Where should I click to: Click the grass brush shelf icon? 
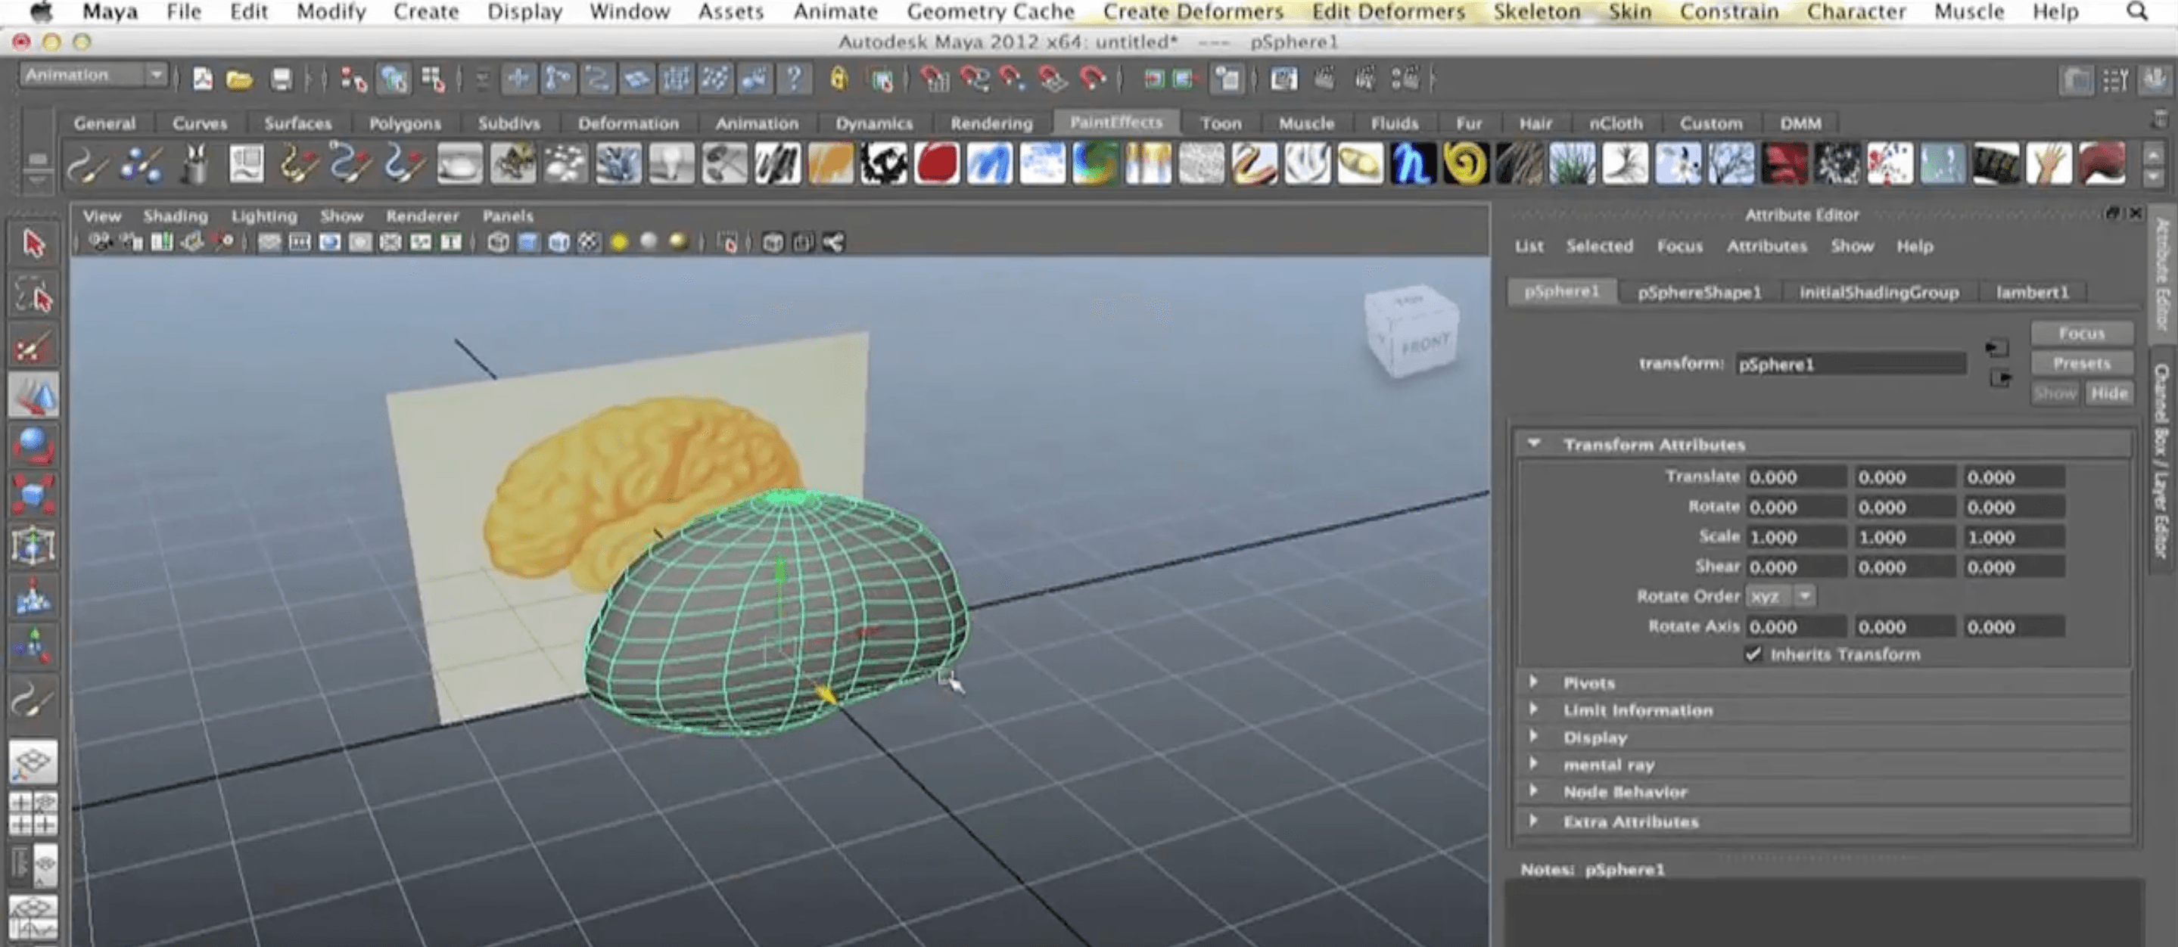[x=1572, y=164]
